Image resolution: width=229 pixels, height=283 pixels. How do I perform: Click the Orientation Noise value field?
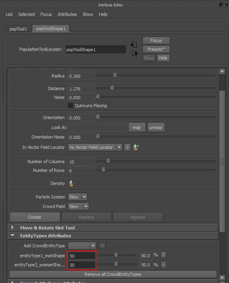pyautogui.click(x=81, y=137)
